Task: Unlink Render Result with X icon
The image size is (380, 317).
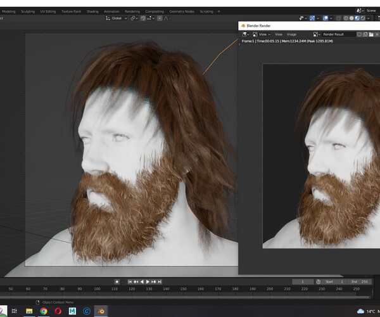Action: (x=377, y=34)
